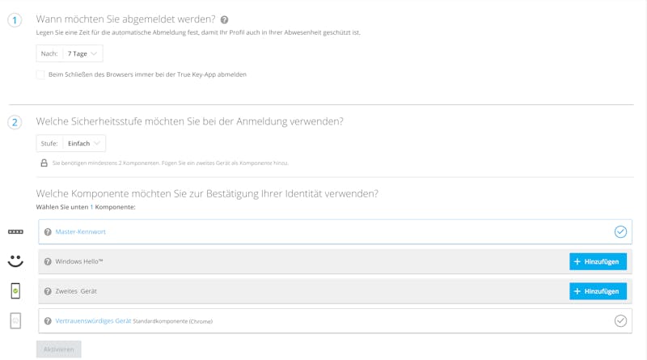Viewport: 647px width, 360px height.
Task: Click the Windows Hello help icon
Action: pyautogui.click(x=48, y=262)
